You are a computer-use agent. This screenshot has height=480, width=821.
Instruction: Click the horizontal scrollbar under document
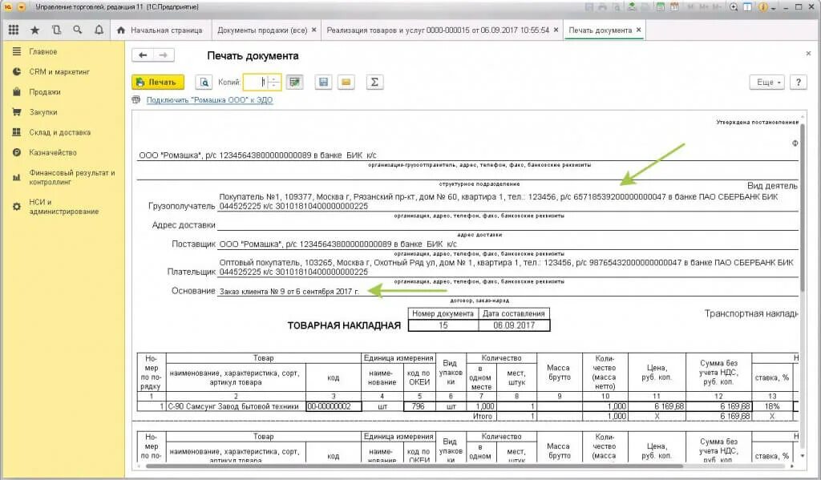click(414, 466)
